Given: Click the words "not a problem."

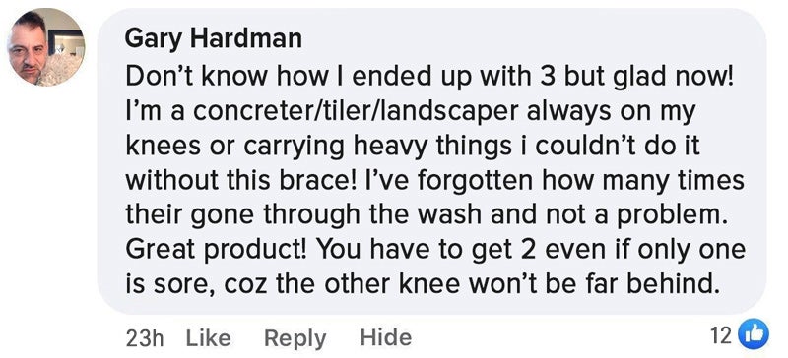Looking at the screenshot, I should (635, 216).
